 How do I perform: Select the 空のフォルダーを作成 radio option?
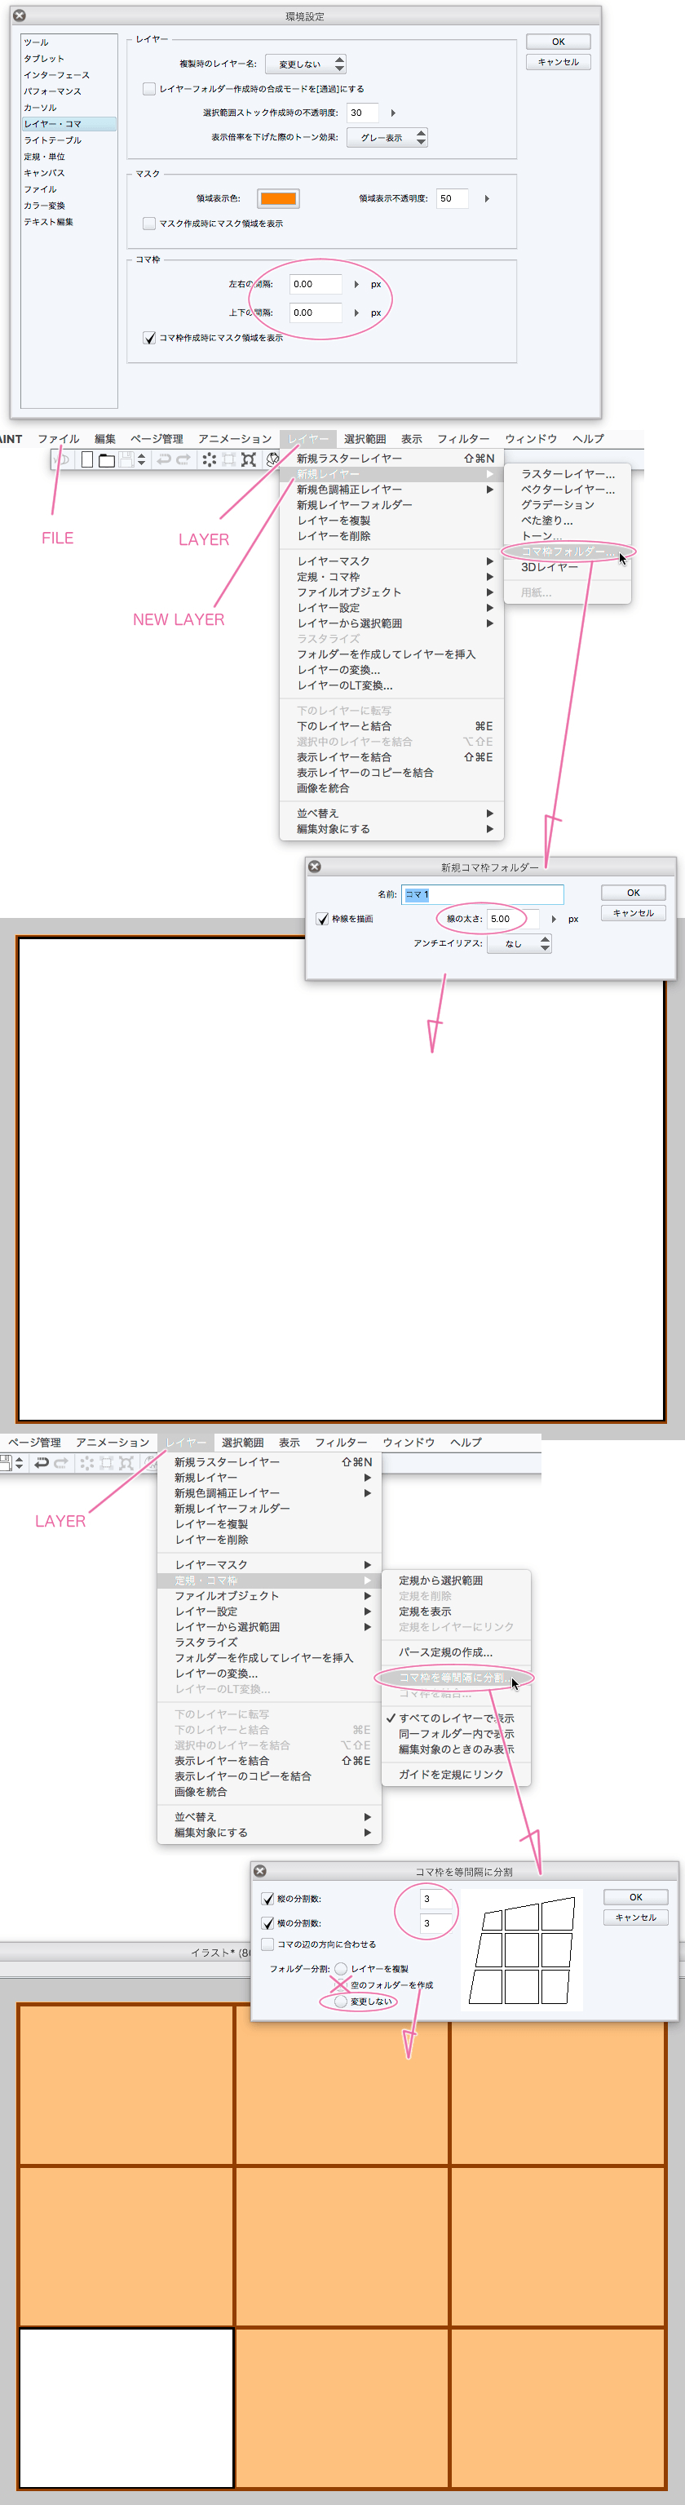[x=341, y=1984]
